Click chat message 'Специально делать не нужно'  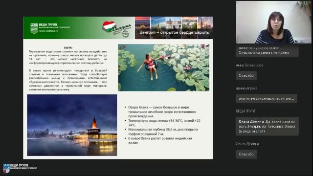click(268, 51)
